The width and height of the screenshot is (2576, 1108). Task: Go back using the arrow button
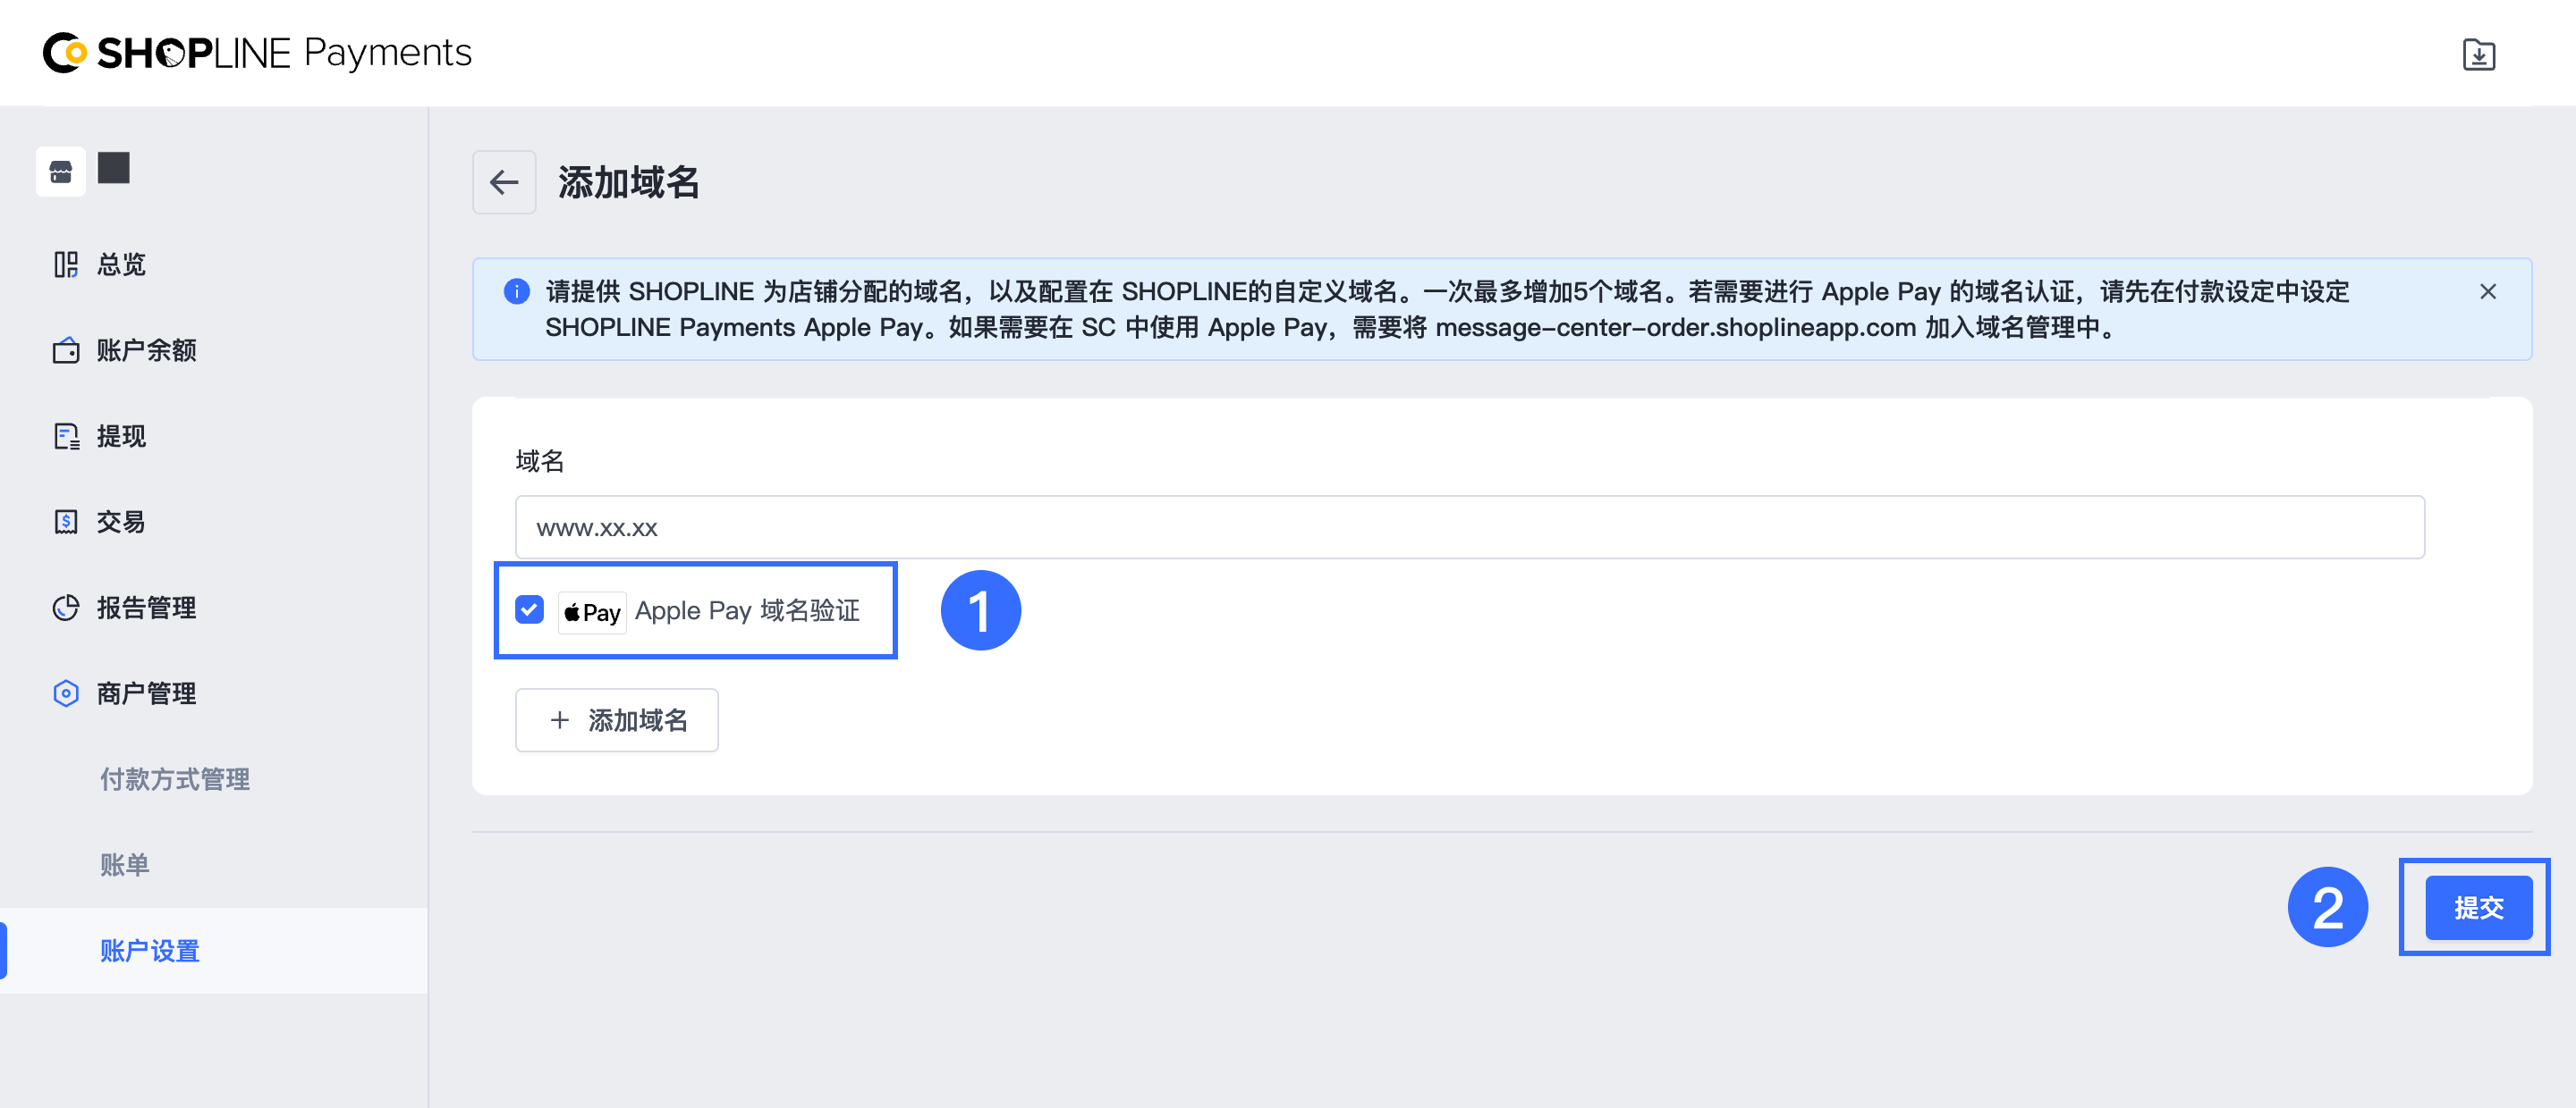pyautogui.click(x=504, y=181)
